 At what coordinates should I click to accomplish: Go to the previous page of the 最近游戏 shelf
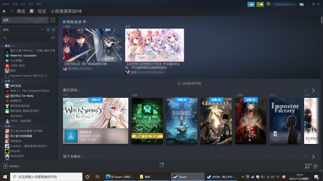(306, 90)
